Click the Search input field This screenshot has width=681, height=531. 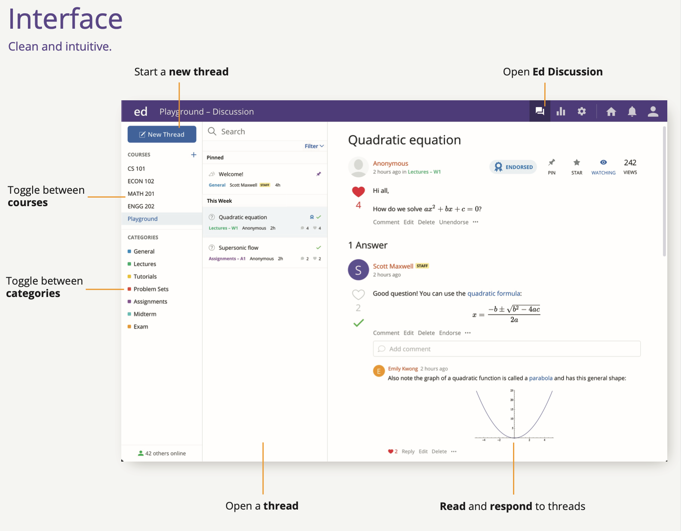coord(265,131)
